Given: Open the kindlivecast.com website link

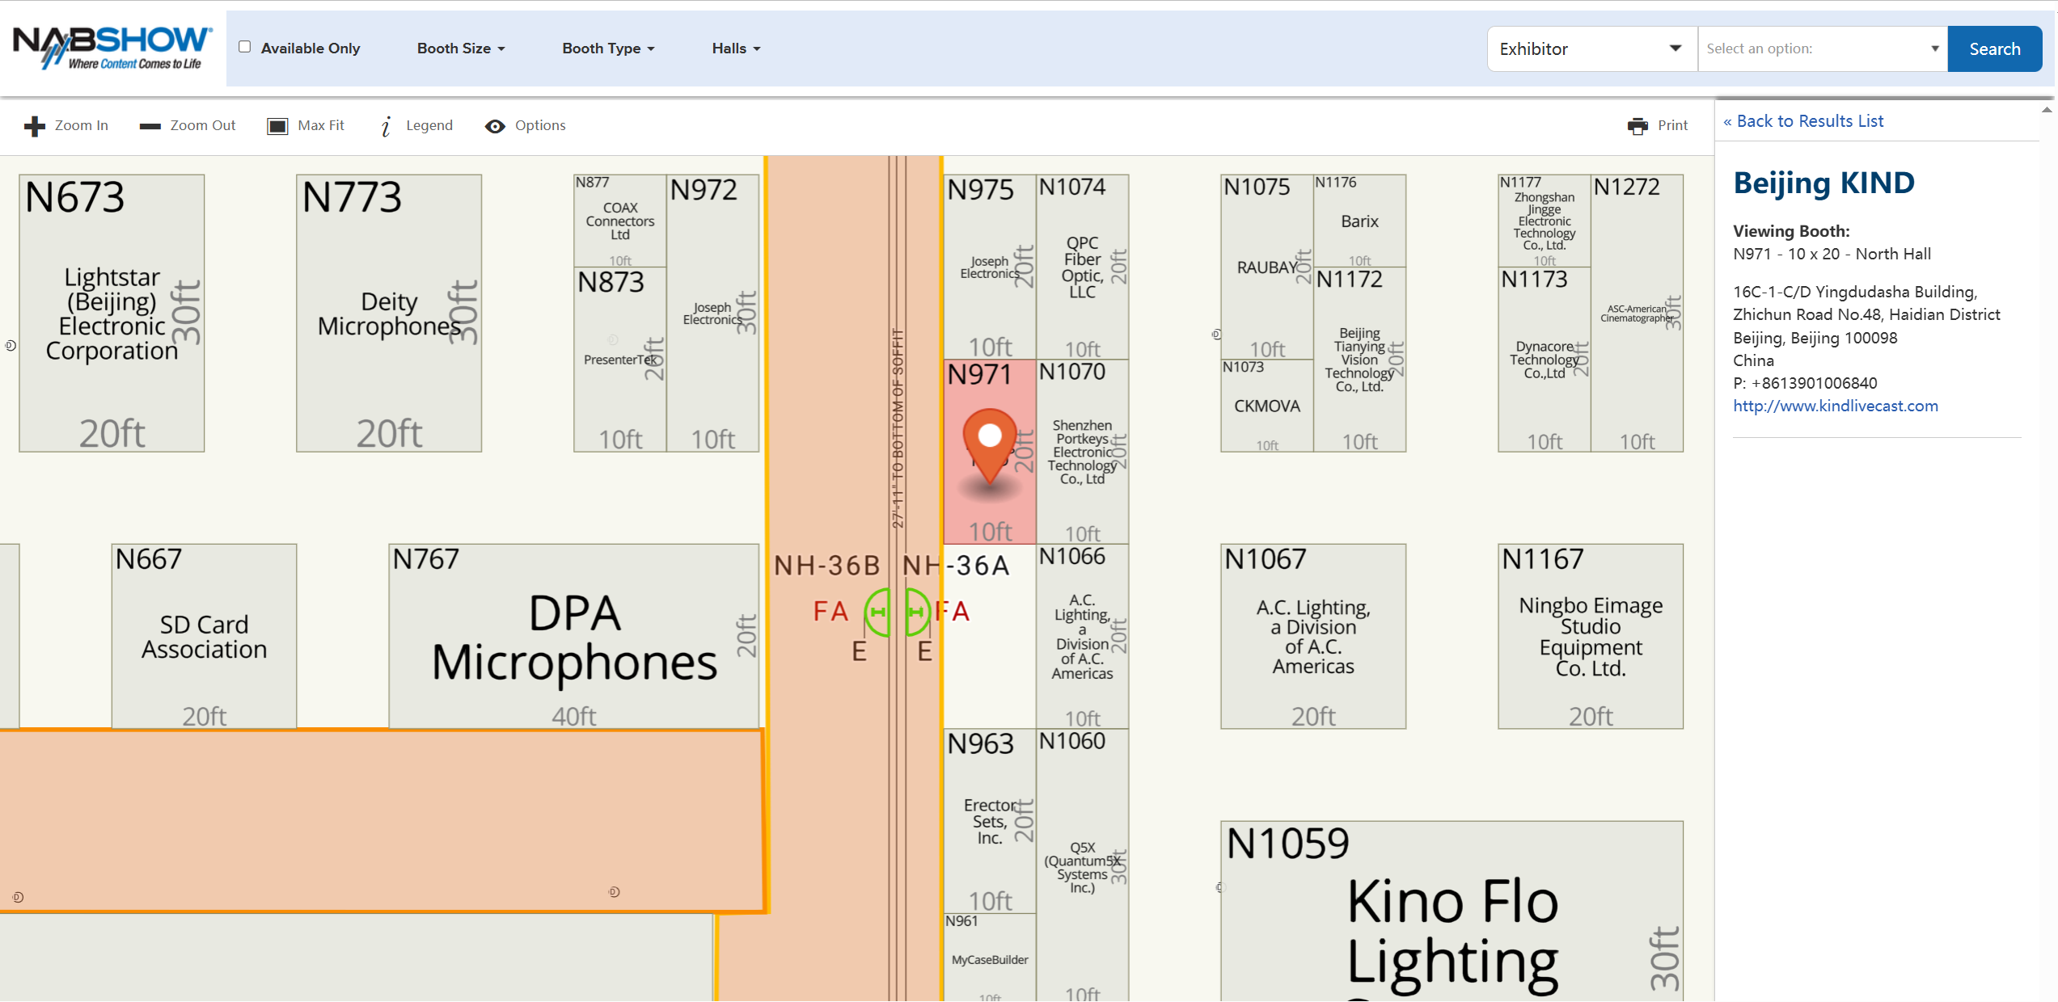Looking at the screenshot, I should coord(1835,406).
